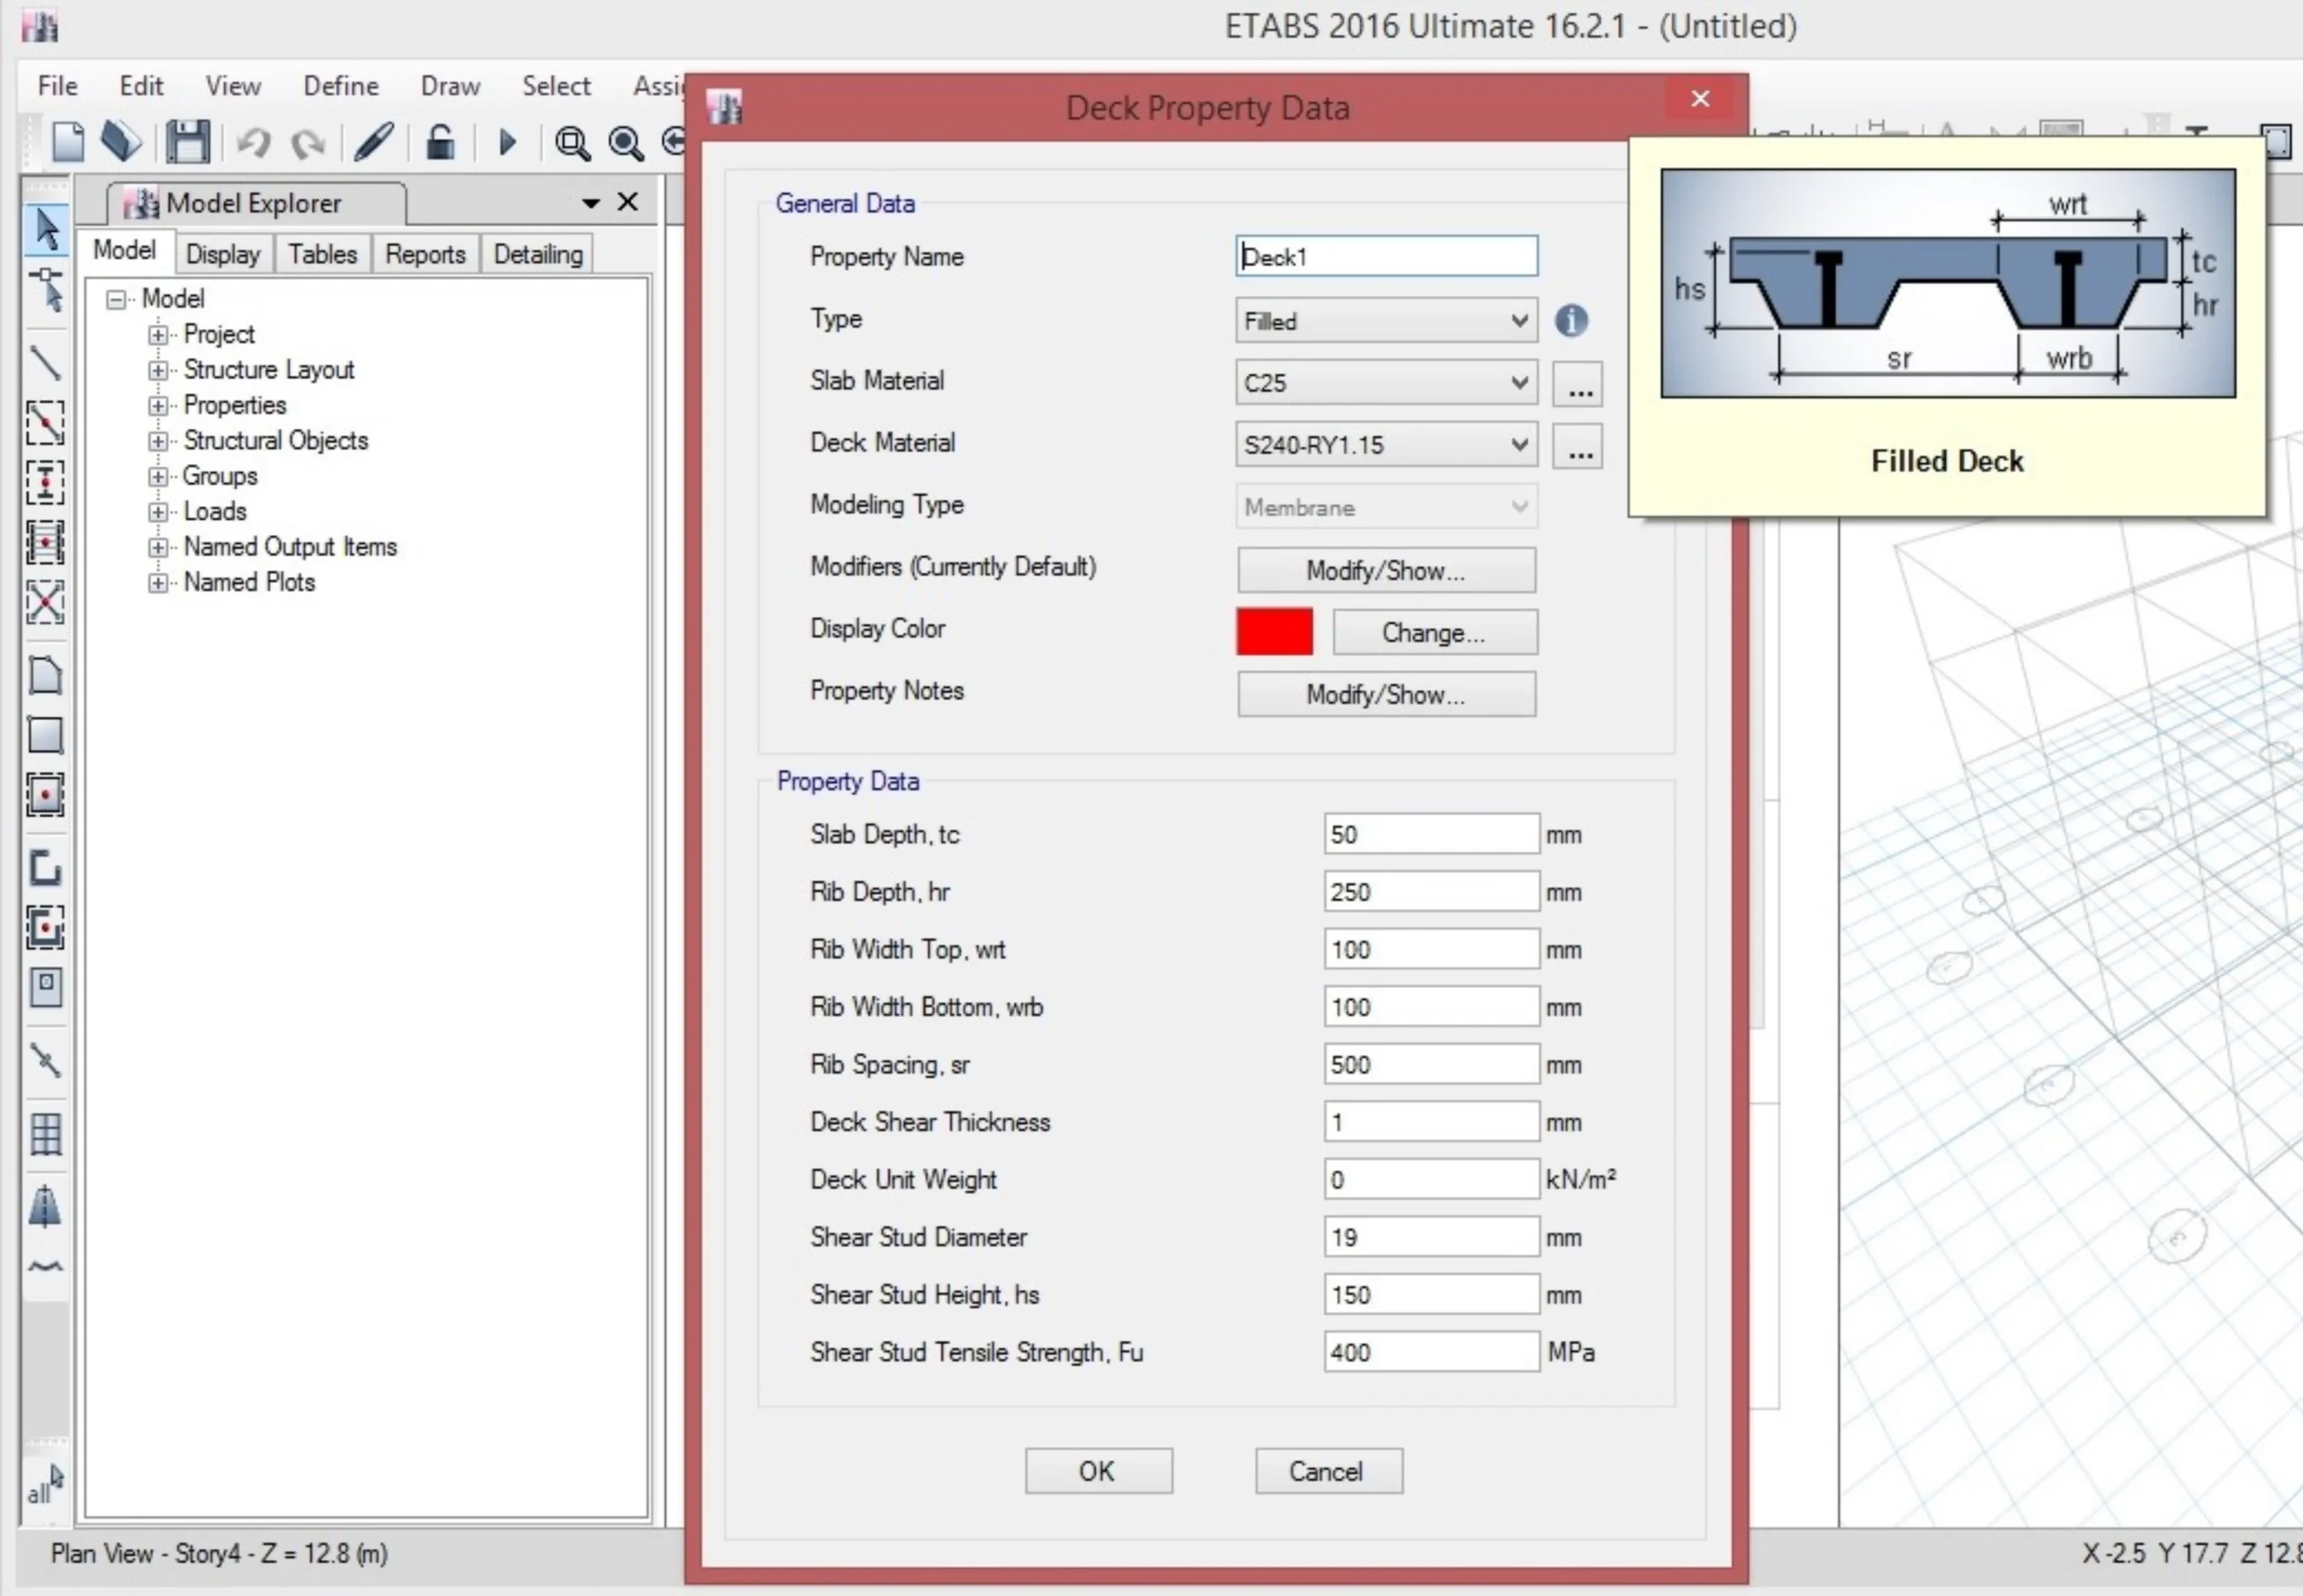Viewport: 2303px width, 1596px height.
Task: Click OK to confirm deck property
Action: (x=1098, y=1471)
